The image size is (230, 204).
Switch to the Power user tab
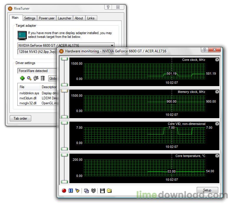tap(47, 18)
